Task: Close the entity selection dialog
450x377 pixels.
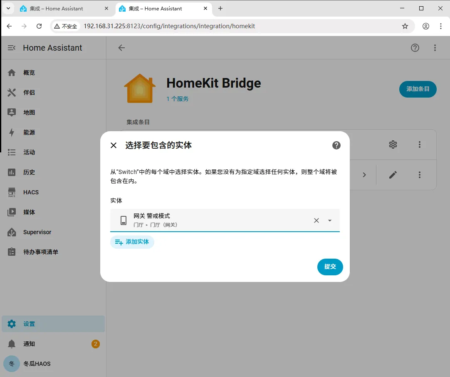Action: pyautogui.click(x=114, y=145)
